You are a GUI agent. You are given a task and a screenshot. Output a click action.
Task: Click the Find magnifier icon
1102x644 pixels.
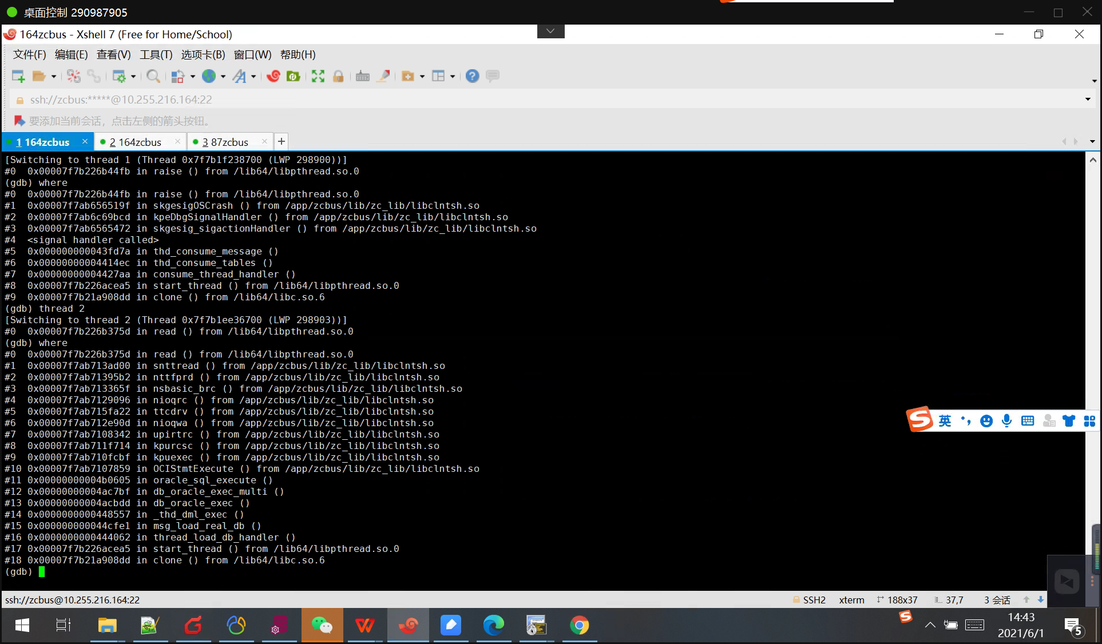[x=153, y=76]
